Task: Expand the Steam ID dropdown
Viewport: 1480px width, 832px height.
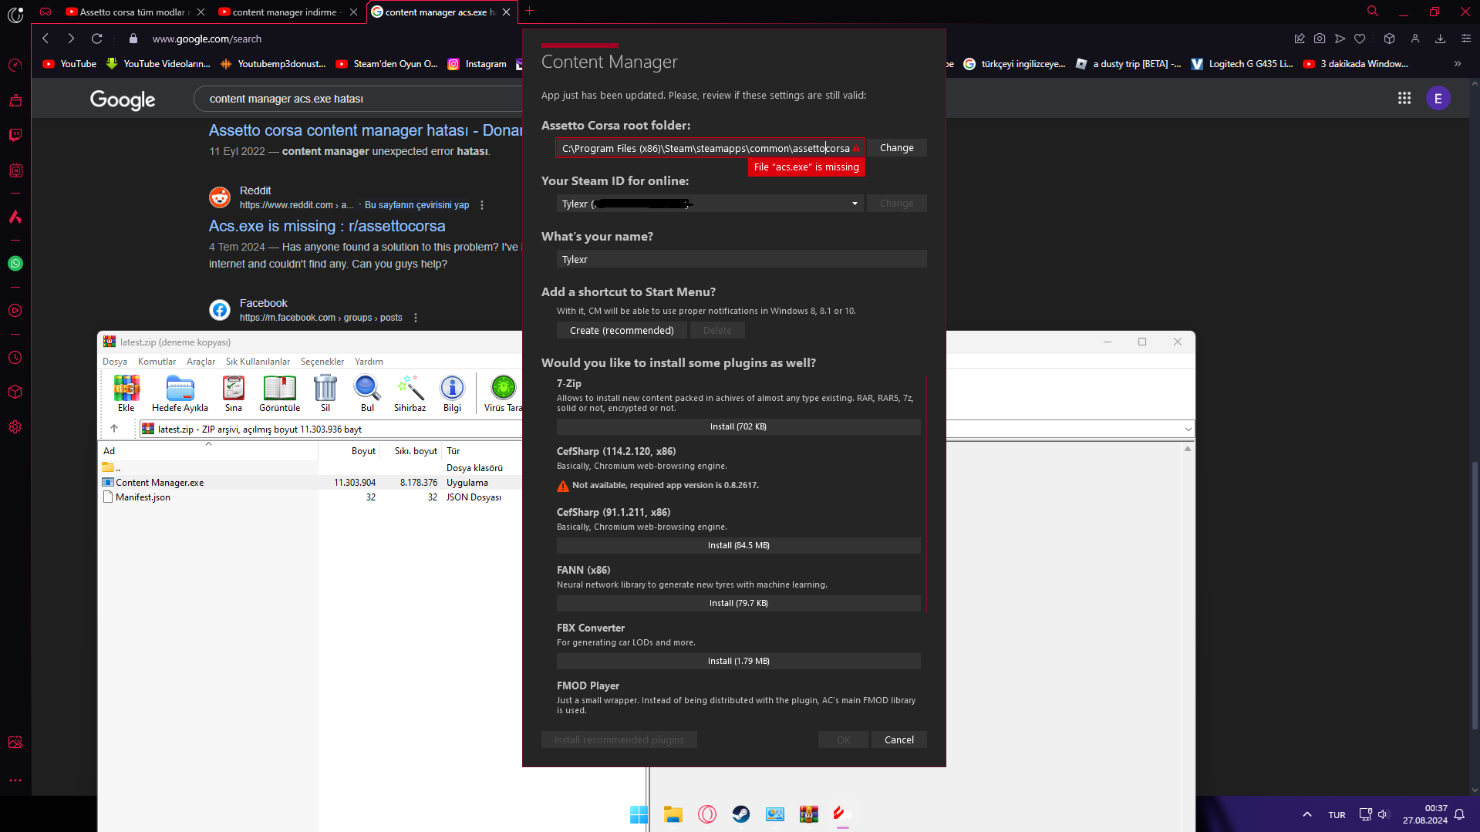Action: (x=855, y=204)
